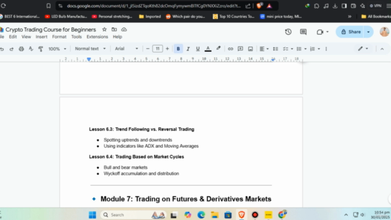Activate paint format tool
This screenshot has width=391, height=220.
click(x=40, y=49)
